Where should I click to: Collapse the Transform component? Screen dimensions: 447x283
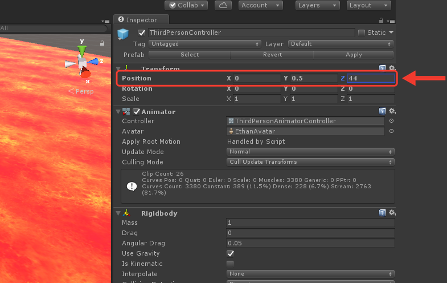pyautogui.click(x=118, y=68)
